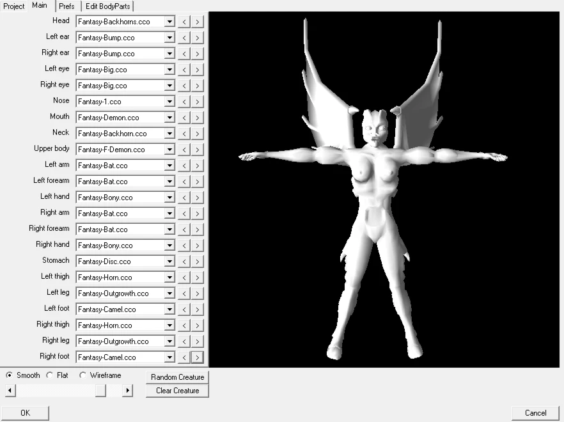The image size is (564, 422).
Task: Open the Left ear dropdown
Action: (x=169, y=38)
